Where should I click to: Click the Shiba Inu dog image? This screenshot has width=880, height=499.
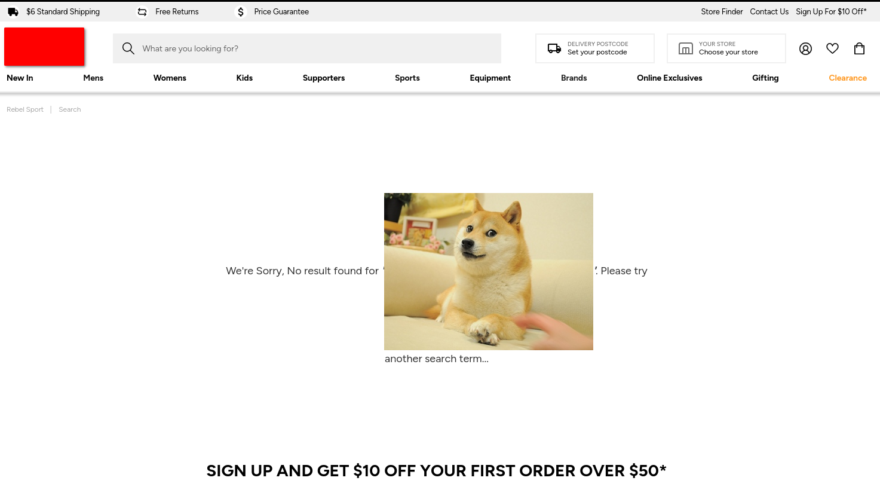(x=489, y=271)
